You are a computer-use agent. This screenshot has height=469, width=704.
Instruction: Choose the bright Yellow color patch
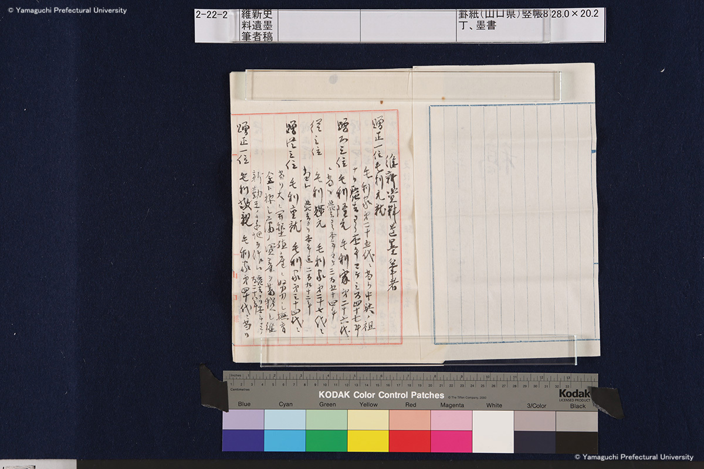tap(368, 441)
